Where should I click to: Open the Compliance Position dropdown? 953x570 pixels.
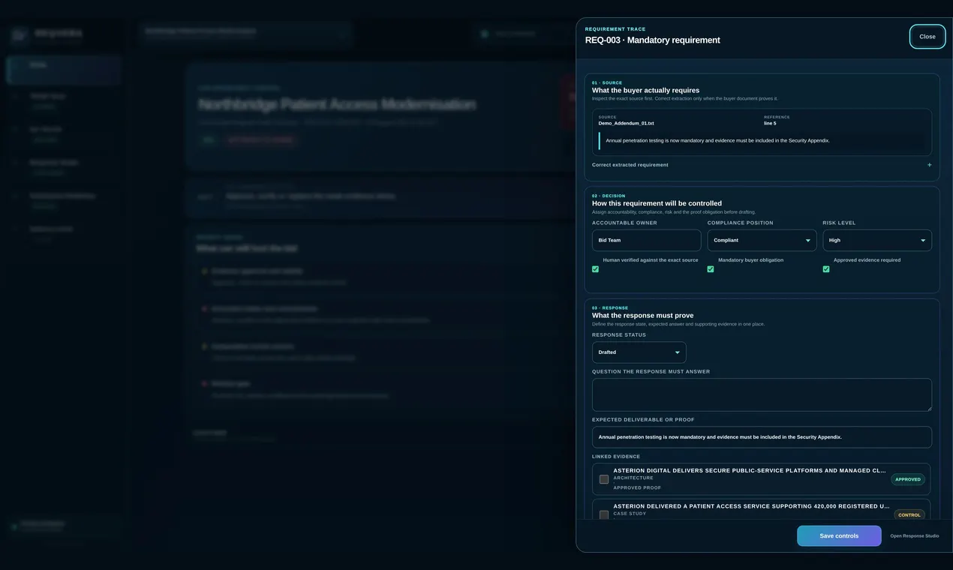pyautogui.click(x=762, y=240)
